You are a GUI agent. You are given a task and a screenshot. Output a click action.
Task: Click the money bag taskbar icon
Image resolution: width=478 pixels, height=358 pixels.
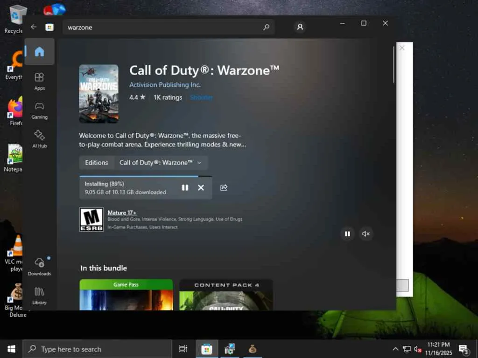pos(253,349)
